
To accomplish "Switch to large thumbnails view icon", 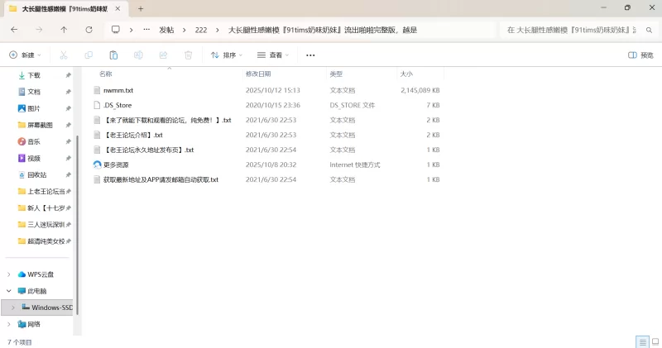I will coord(655,341).
